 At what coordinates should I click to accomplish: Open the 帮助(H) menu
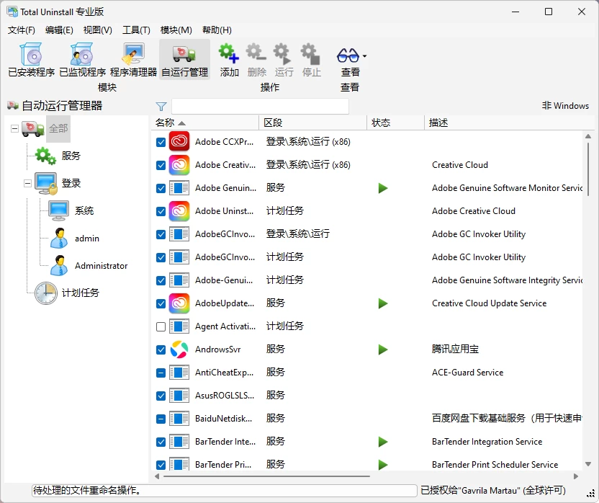click(217, 30)
